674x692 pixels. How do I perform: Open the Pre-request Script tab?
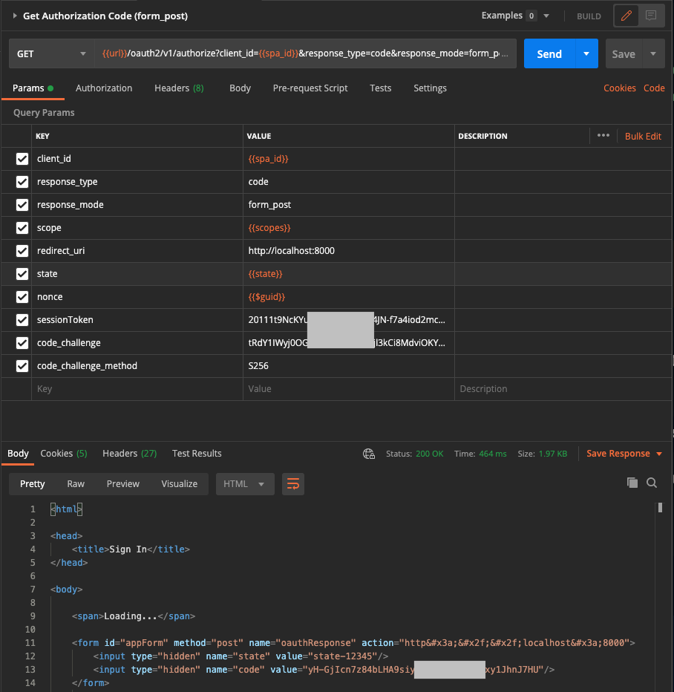click(x=310, y=88)
